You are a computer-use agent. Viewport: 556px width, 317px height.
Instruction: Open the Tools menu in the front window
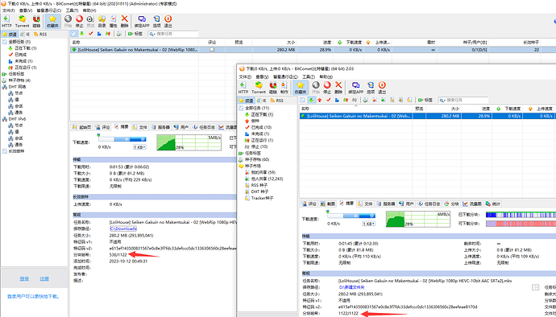[x=307, y=76]
